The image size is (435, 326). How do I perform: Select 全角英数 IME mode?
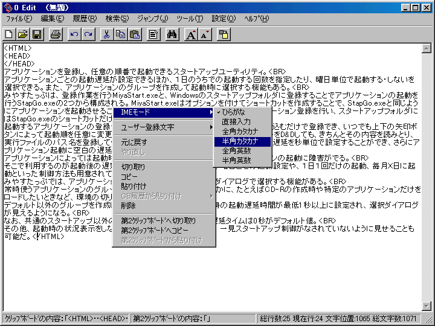242,151
